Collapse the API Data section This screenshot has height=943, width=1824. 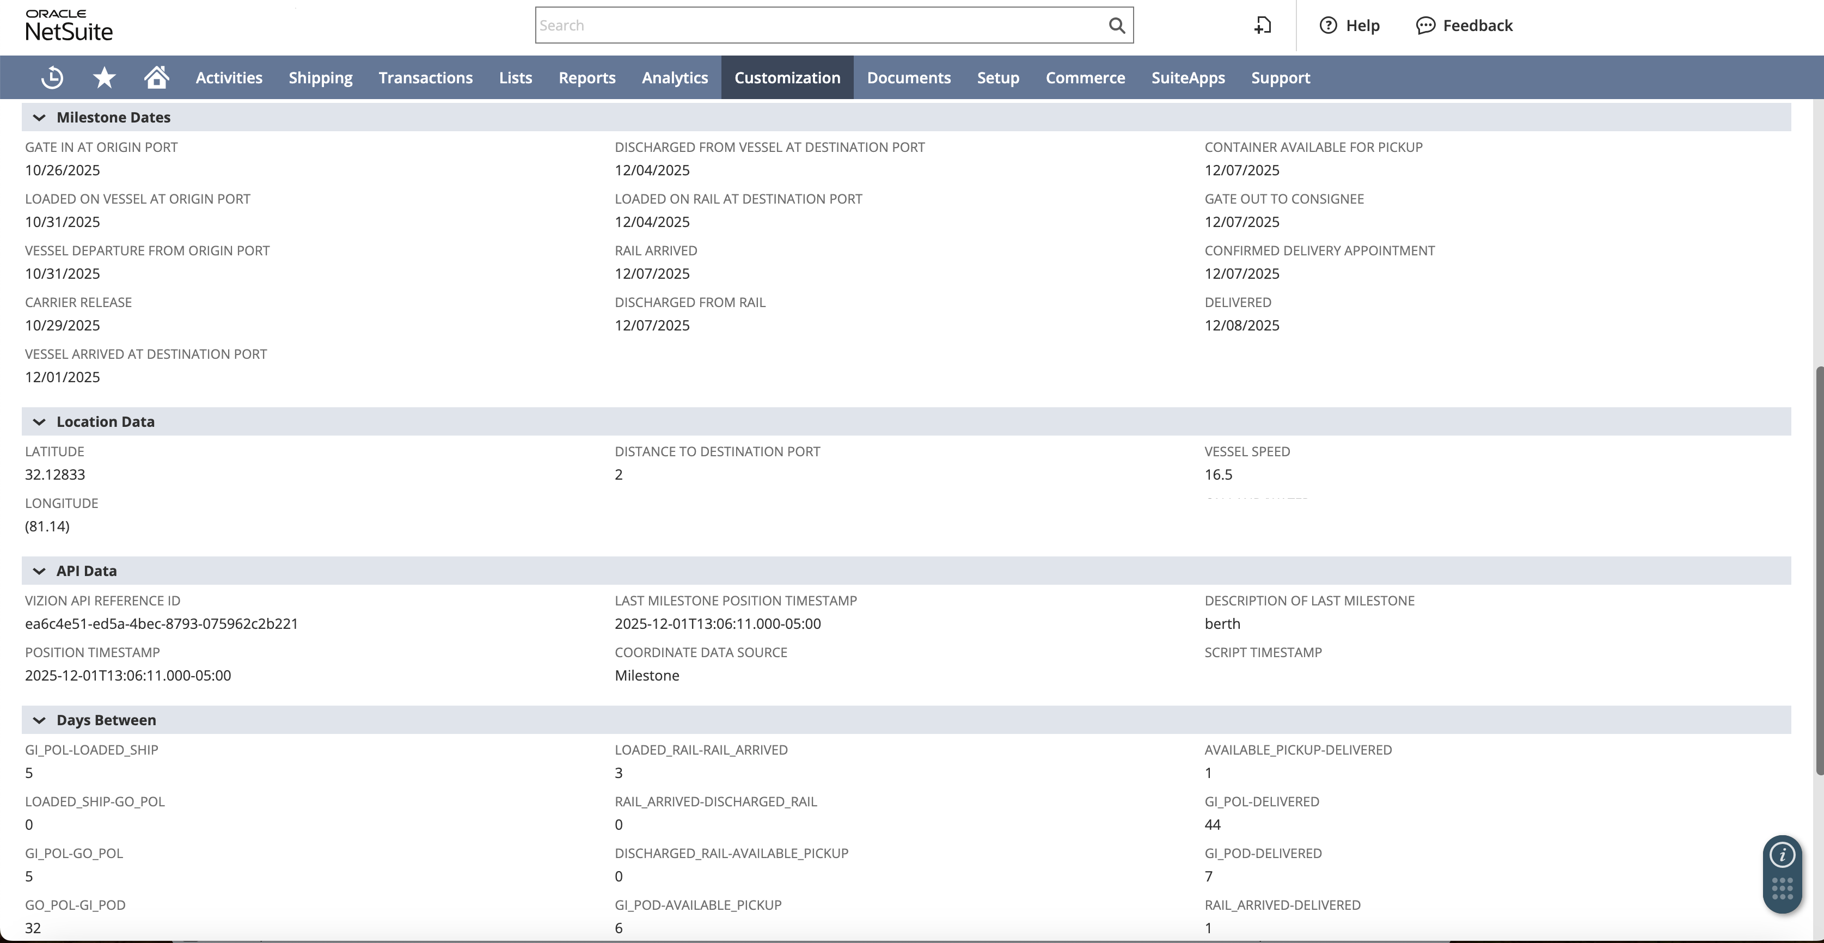coord(39,571)
